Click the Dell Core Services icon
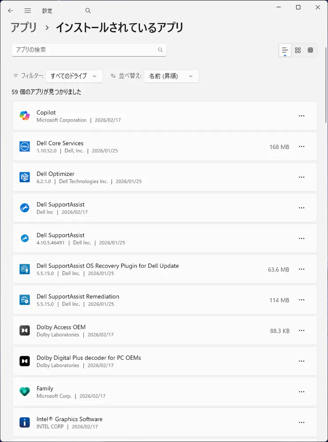The width and height of the screenshot is (328, 442). pyautogui.click(x=24, y=147)
